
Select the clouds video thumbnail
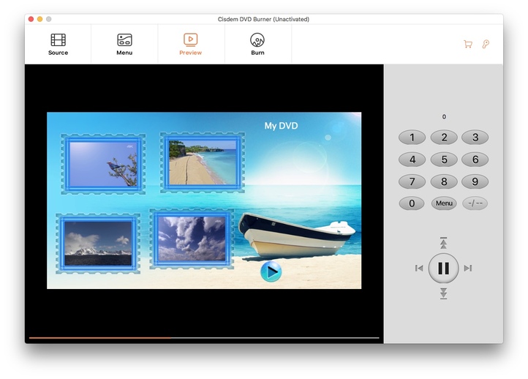[x=192, y=239]
